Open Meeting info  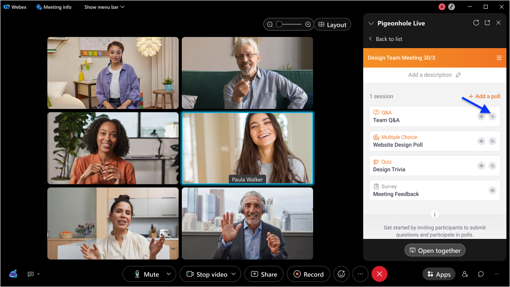click(x=54, y=7)
